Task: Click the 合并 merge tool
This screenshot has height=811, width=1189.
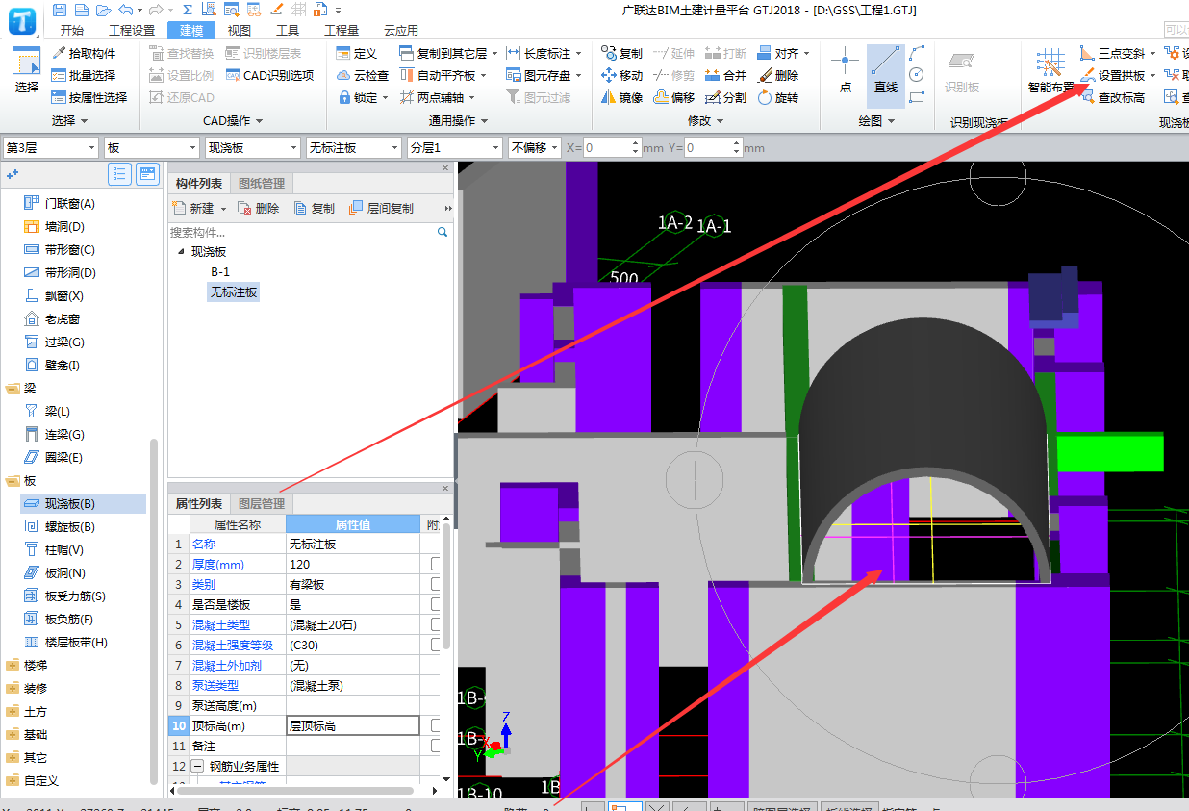Action: (726, 75)
